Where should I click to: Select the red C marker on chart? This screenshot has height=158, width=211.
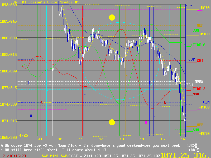point(83,19)
